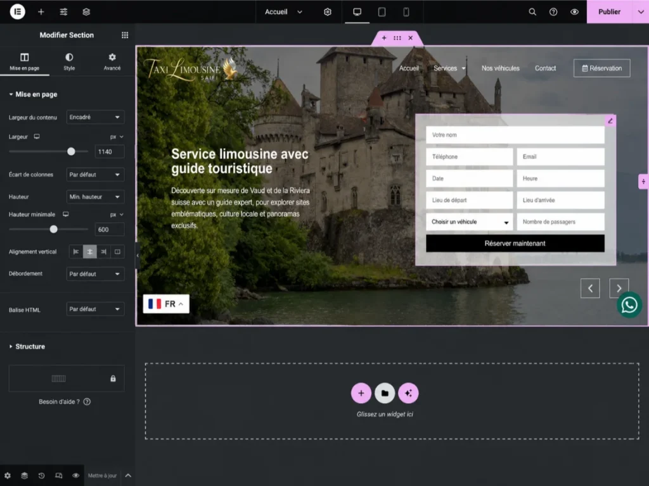649x486 pixels.
Task: Click Hauteur minimale value field 600
Action: click(109, 229)
